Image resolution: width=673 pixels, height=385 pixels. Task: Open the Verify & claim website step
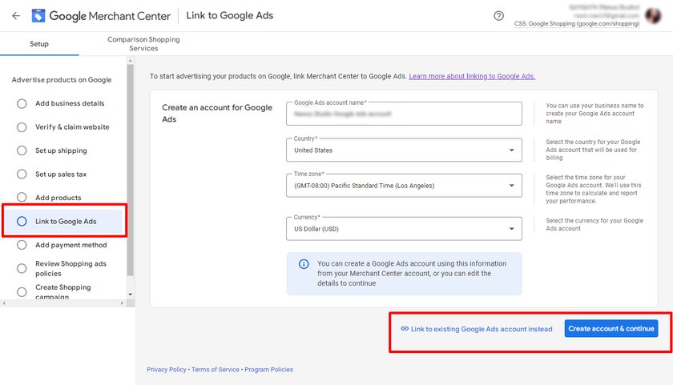pyautogui.click(x=72, y=127)
